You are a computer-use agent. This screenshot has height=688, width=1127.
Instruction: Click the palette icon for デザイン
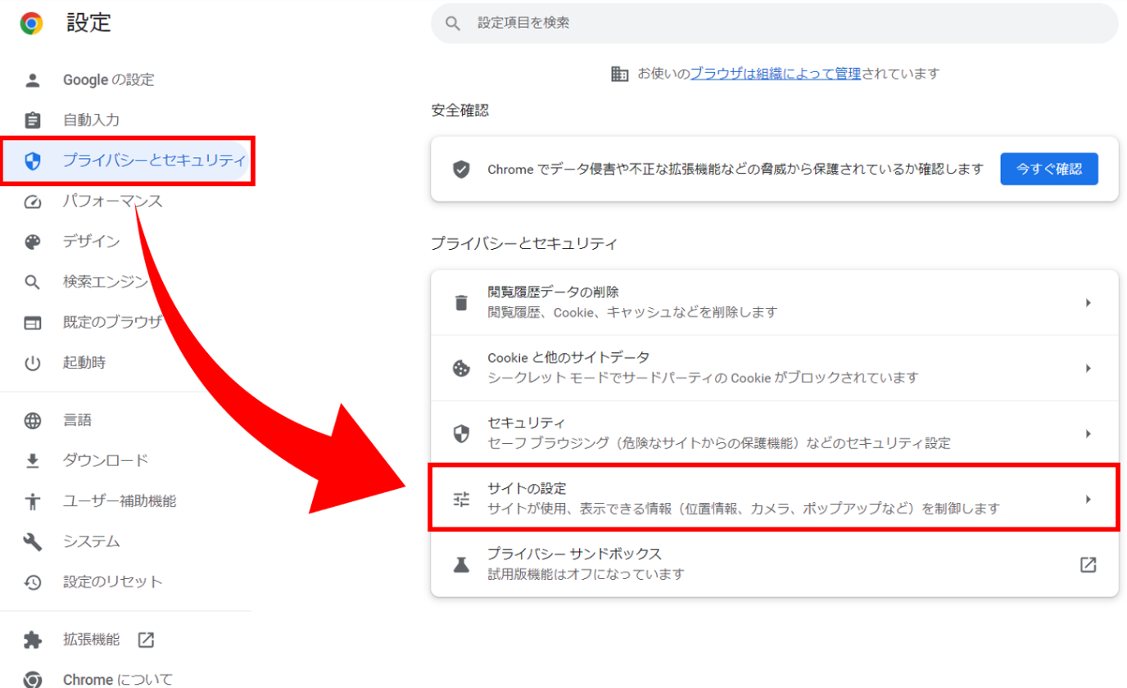point(33,242)
